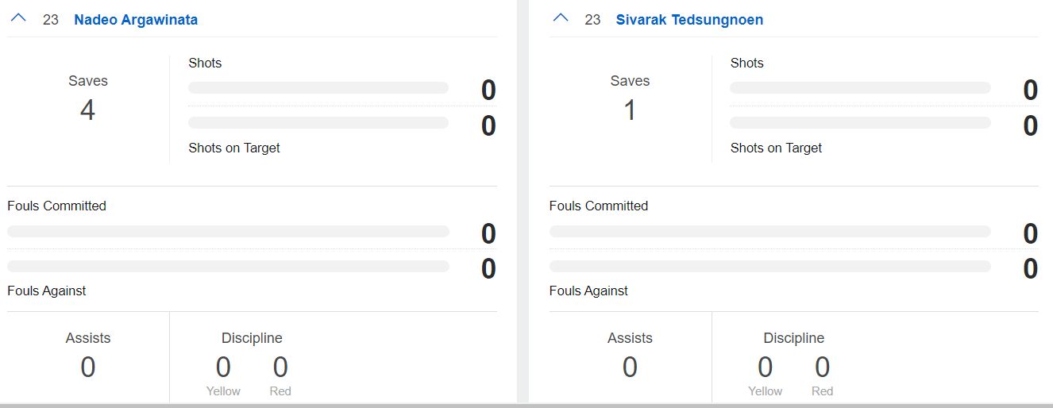This screenshot has height=408, width=1053.
Task: Click Nadeo's Yellow card count
Action: pyautogui.click(x=223, y=368)
